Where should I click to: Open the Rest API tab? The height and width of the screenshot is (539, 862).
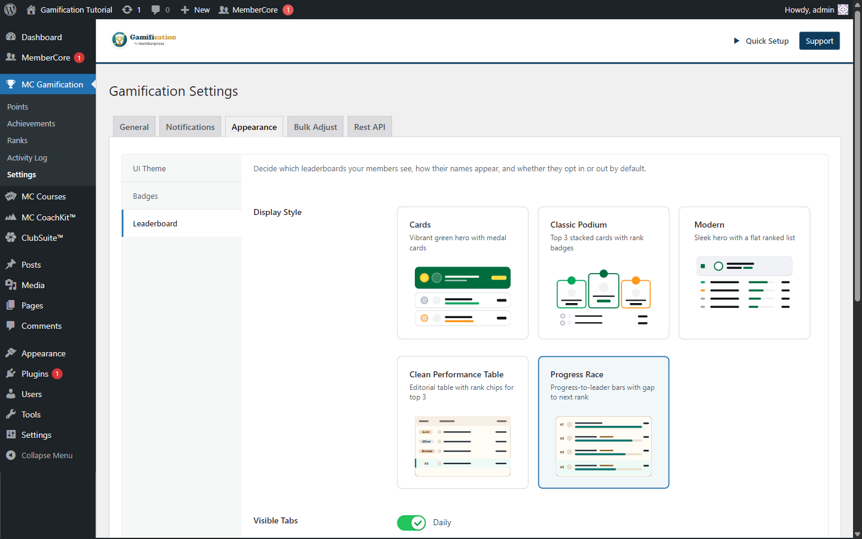pyautogui.click(x=370, y=126)
